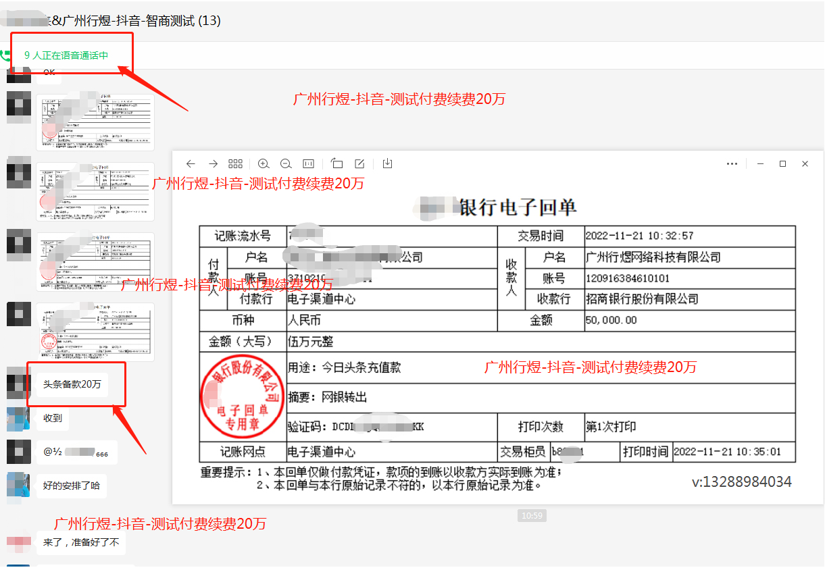Zoom in on the receipt image
825x574 pixels.
[264, 164]
